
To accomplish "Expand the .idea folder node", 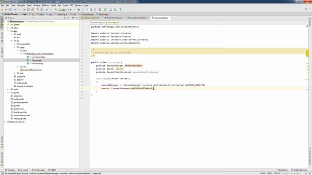I will point(8,28).
